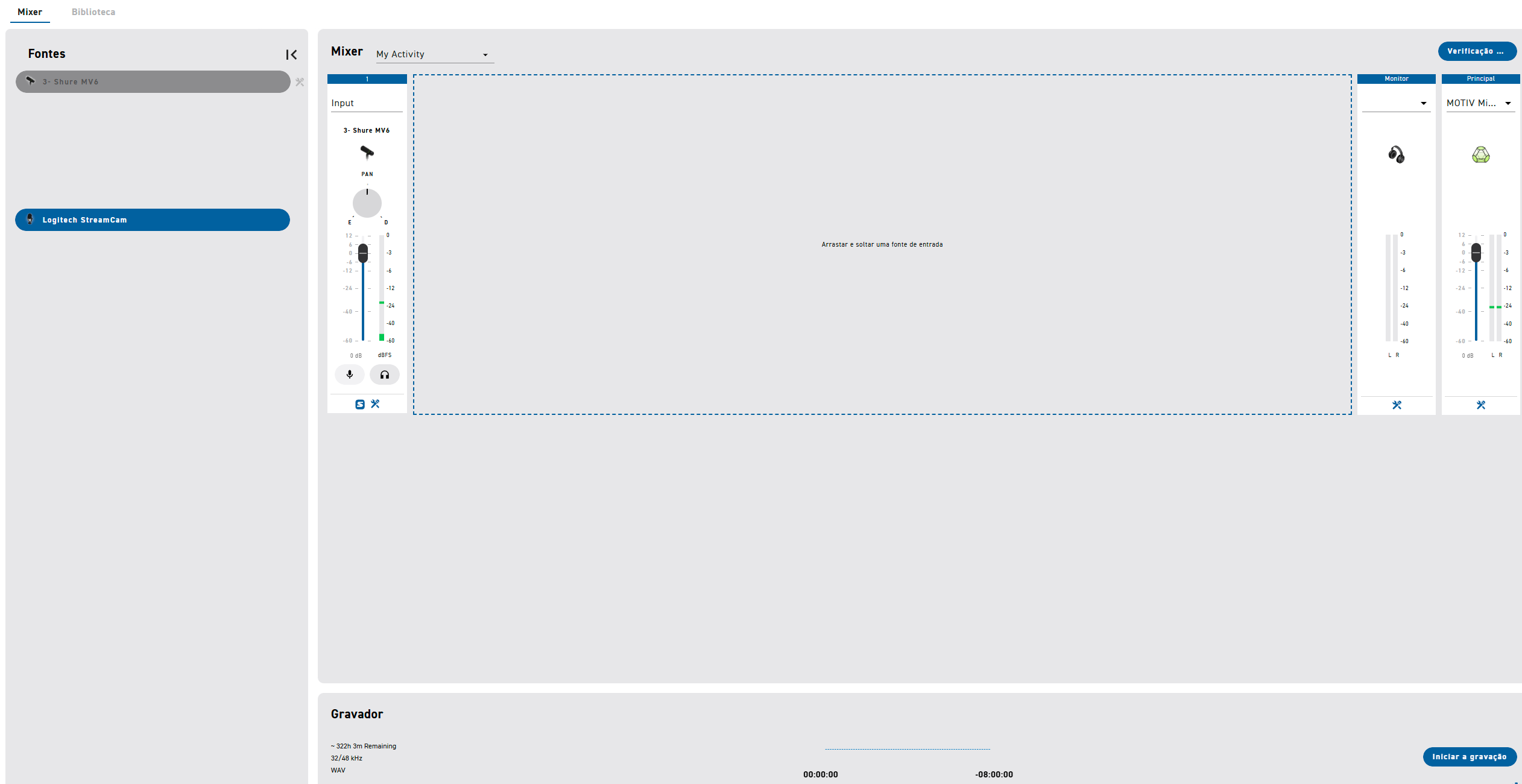Open settings for Shure MV6 source

300,82
